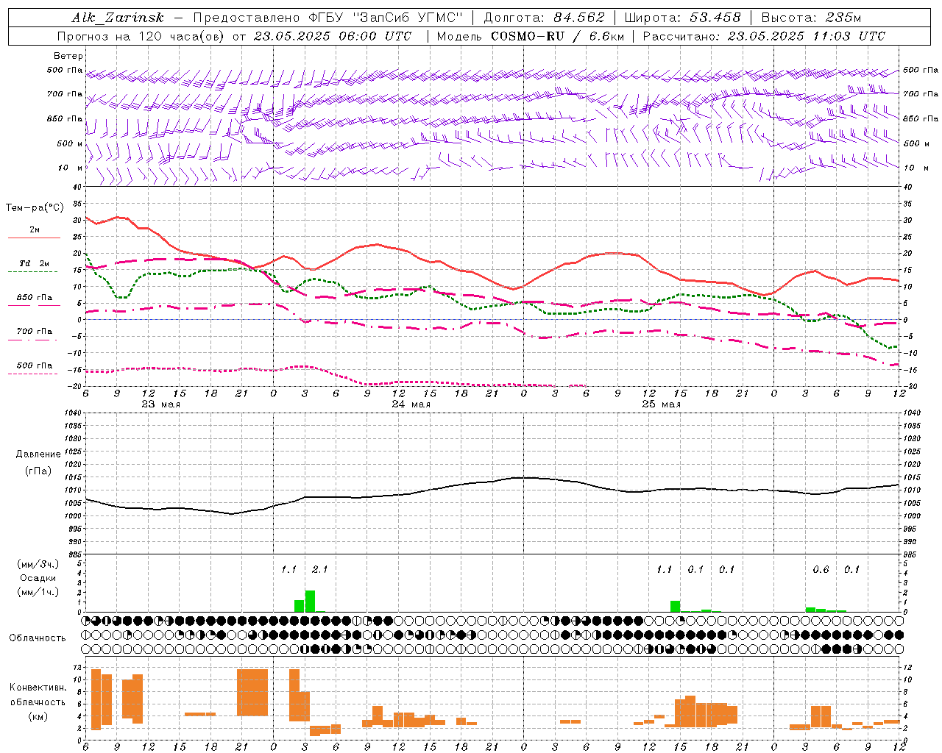Click the Давление pressure panel label

pos(38,454)
